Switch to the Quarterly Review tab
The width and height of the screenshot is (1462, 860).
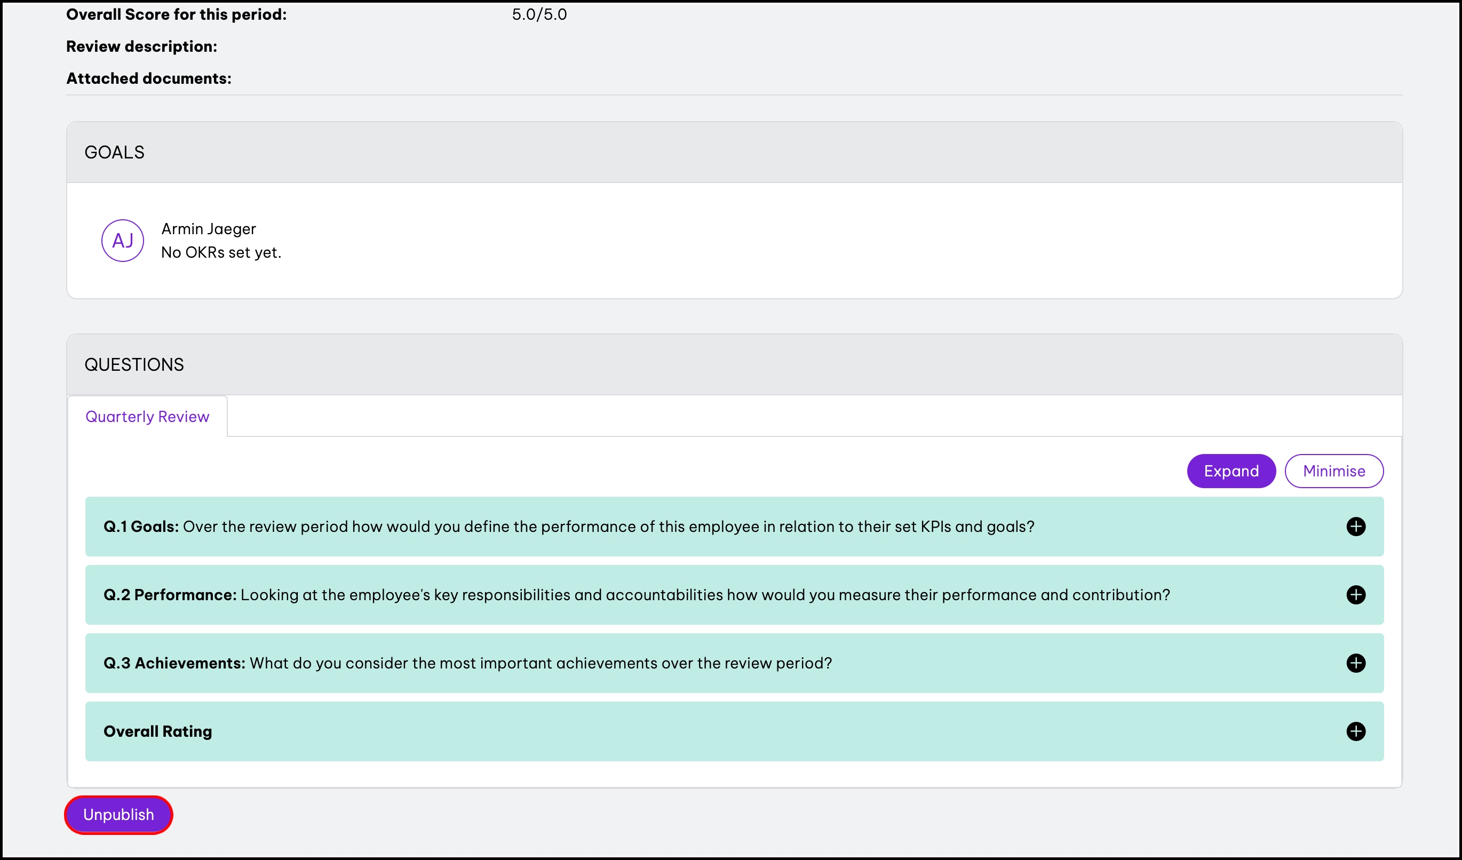(x=147, y=416)
